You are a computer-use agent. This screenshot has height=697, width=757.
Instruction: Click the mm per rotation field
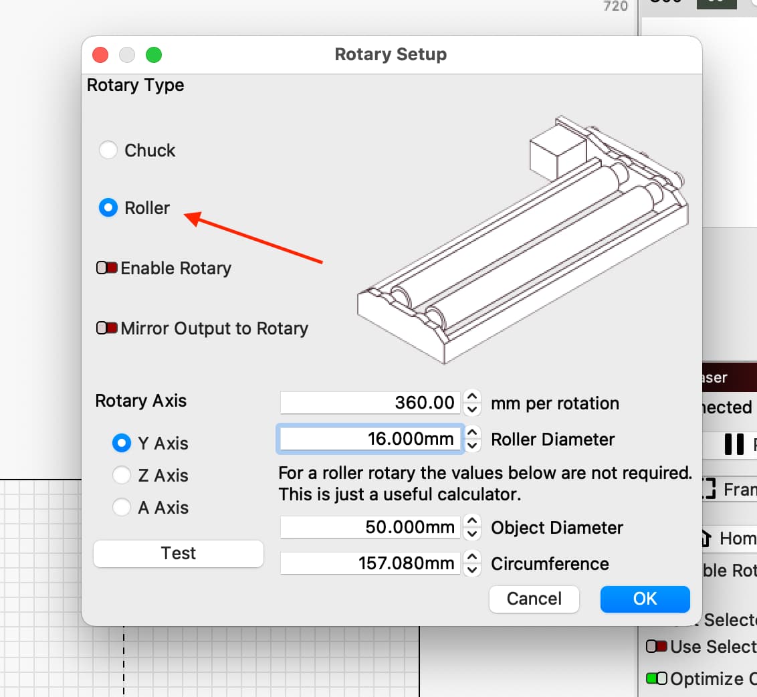[x=370, y=403]
